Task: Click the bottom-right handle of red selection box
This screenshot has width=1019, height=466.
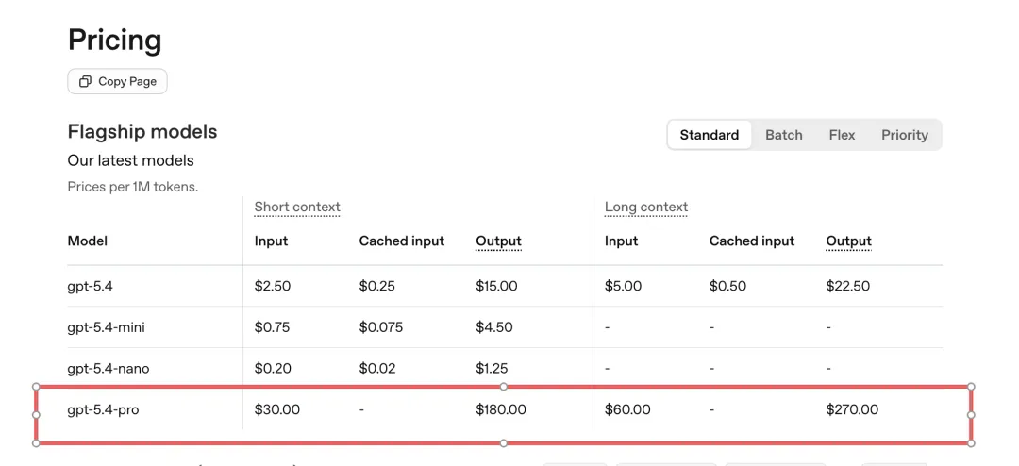Action: (x=971, y=442)
